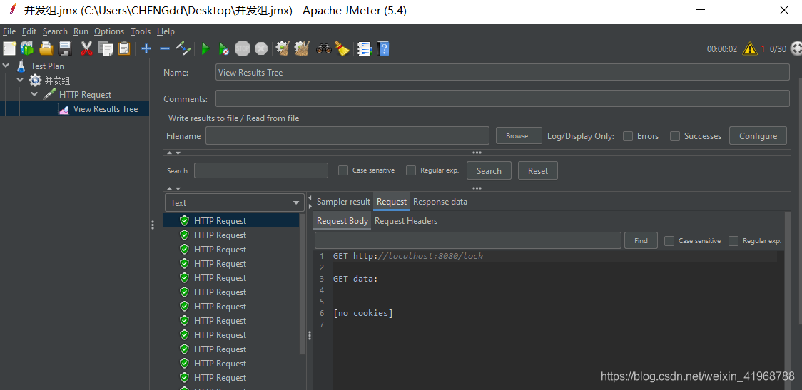Click the Search button
Image resolution: width=802 pixels, height=390 pixels.
pyautogui.click(x=489, y=170)
